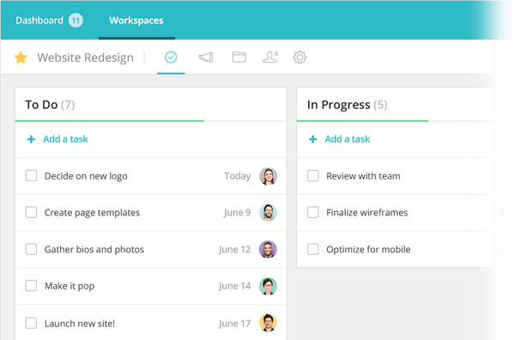Open the announcements megaphone icon

coord(206,58)
